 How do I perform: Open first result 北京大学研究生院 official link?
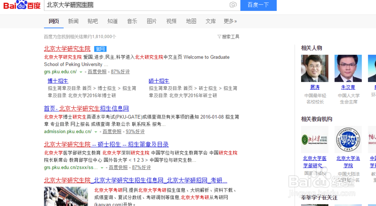67,49
